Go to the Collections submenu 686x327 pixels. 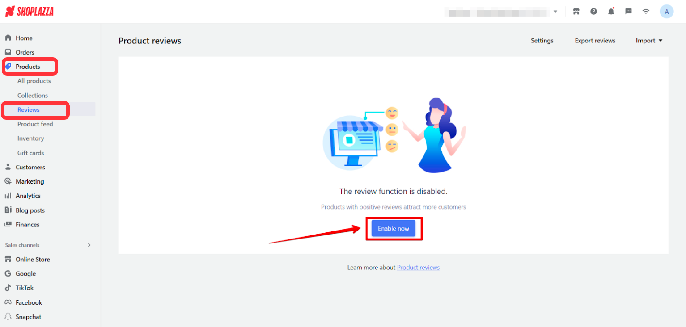(x=33, y=96)
